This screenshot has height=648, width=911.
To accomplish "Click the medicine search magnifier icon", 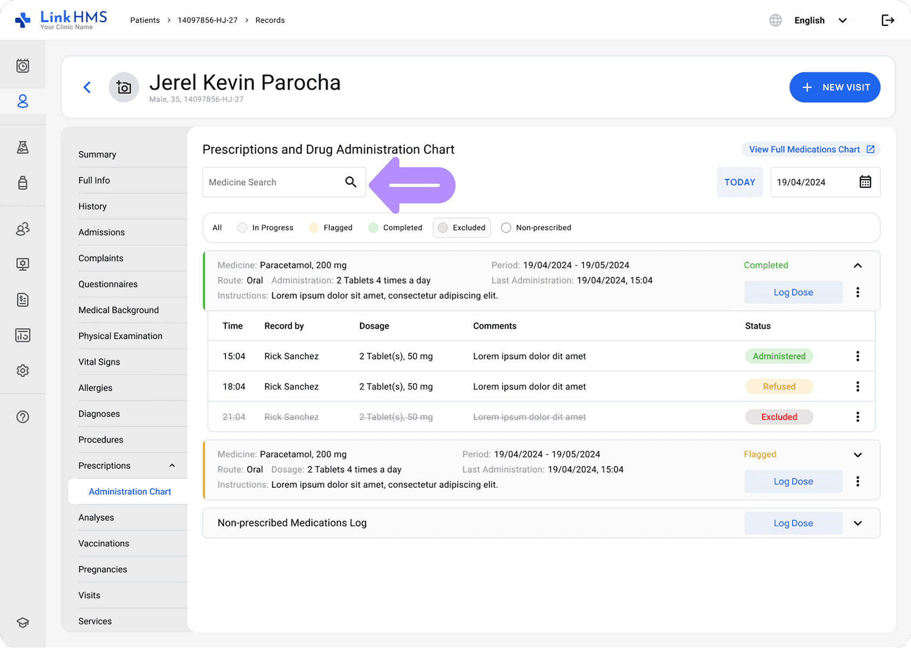I will 351,182.
